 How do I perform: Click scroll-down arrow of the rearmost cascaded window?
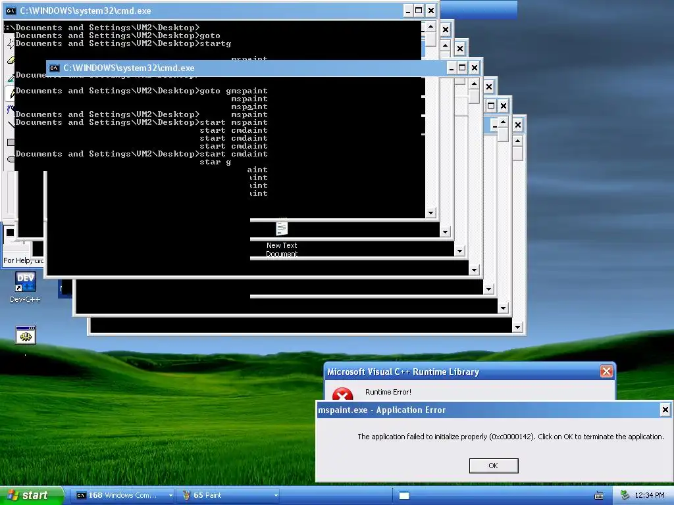pyautogui.click(x=517, y=327)
